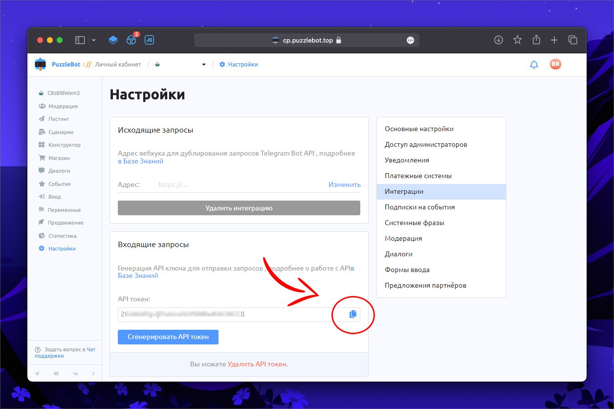Screen dimensions: 614x409
Task: Select Интеграции in settings menu
Action: [441, 191]
